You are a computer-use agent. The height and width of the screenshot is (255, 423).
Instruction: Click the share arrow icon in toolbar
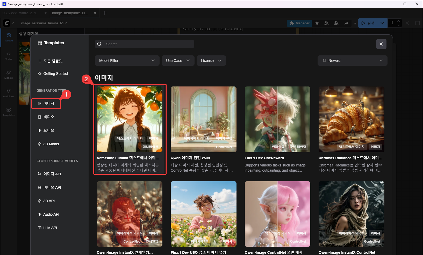point(346,23)
